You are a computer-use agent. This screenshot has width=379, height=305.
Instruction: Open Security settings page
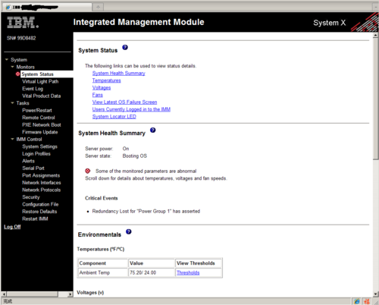click(x=31, y=197)
